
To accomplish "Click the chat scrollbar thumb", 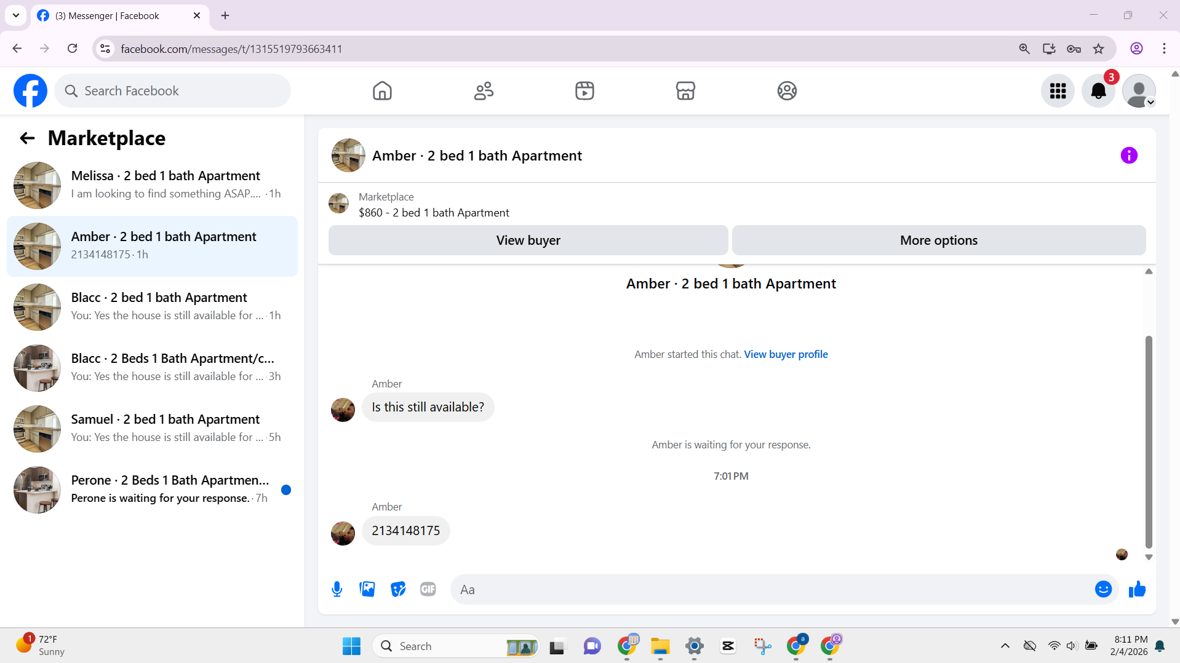I will coord(1148,442).
